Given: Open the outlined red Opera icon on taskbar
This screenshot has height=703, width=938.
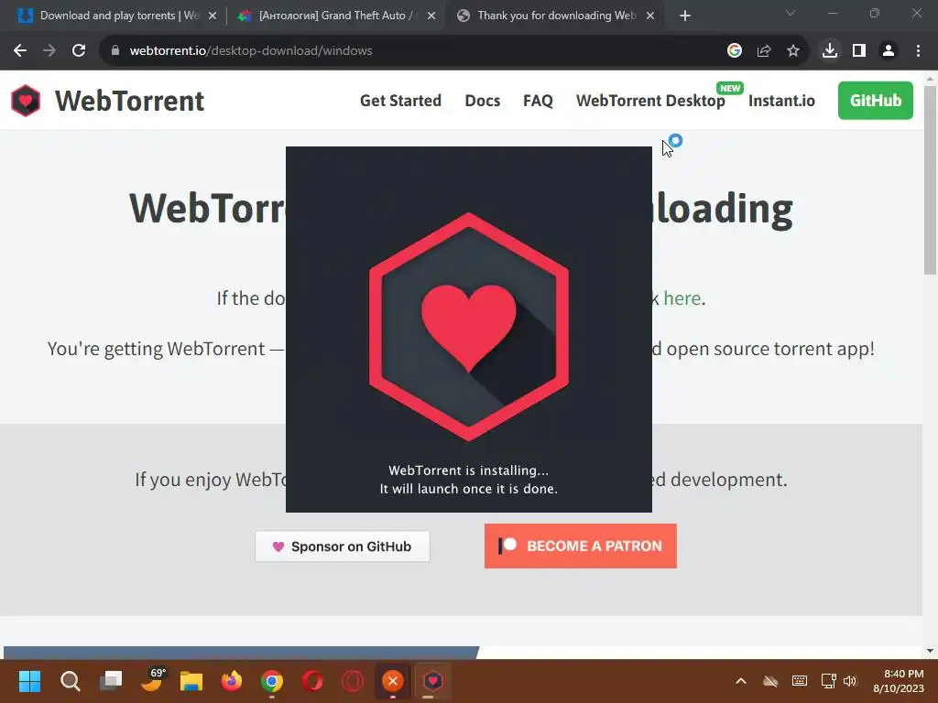Looking at the screenshot, I should (353, 681).
